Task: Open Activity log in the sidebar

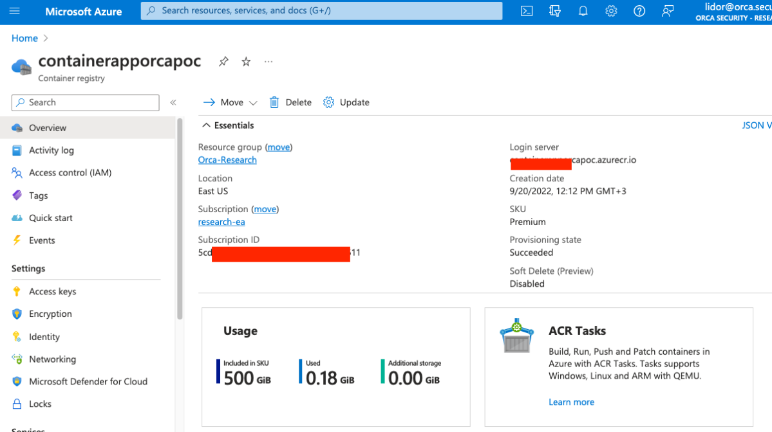Action: tap(88, 150)
